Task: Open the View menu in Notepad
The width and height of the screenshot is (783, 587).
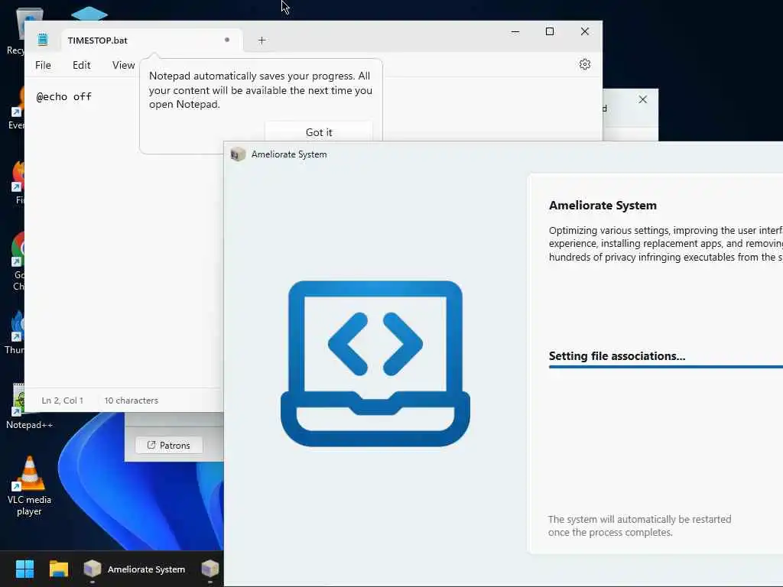Action: [123, 65]
